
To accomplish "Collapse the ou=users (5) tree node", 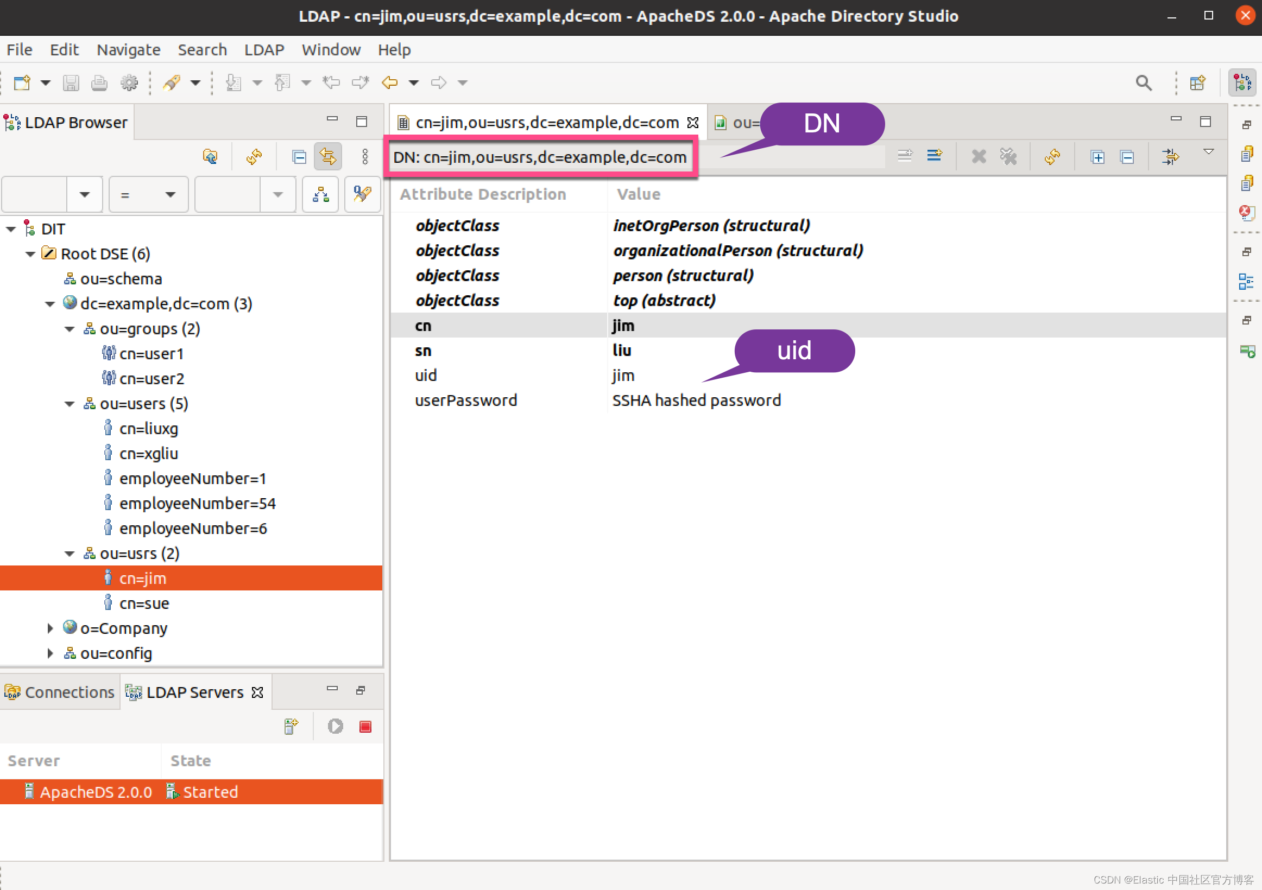I will pyautogui.click(x=70, y=404).
